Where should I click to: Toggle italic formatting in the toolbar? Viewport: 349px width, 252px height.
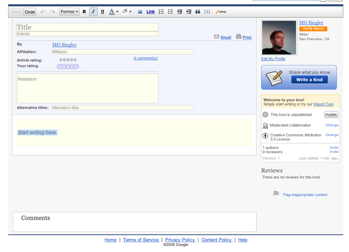[93, 12]
